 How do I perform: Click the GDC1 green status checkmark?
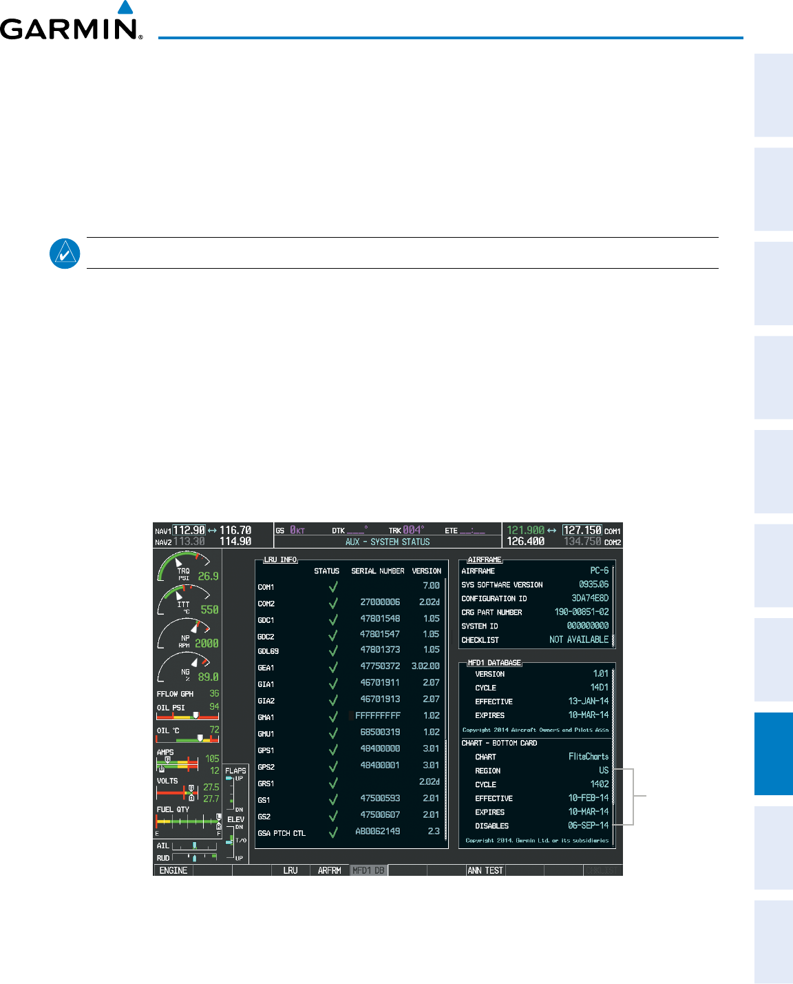333,620
